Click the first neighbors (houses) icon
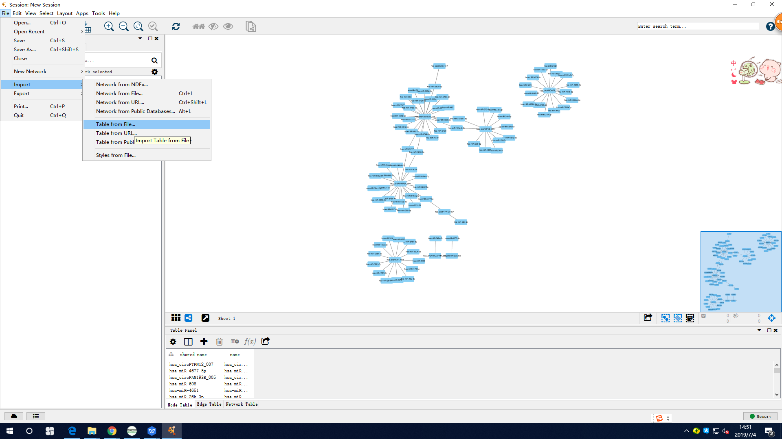Screen dimensions: 782x439 coord(199,26)
